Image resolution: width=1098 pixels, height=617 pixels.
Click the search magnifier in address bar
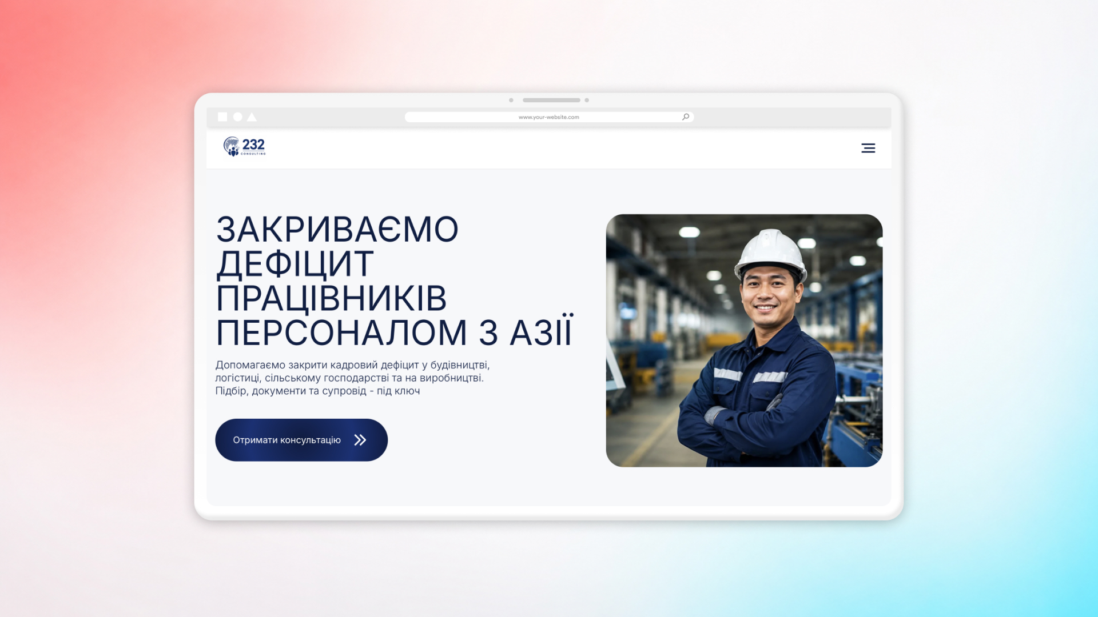pos(686,117)
